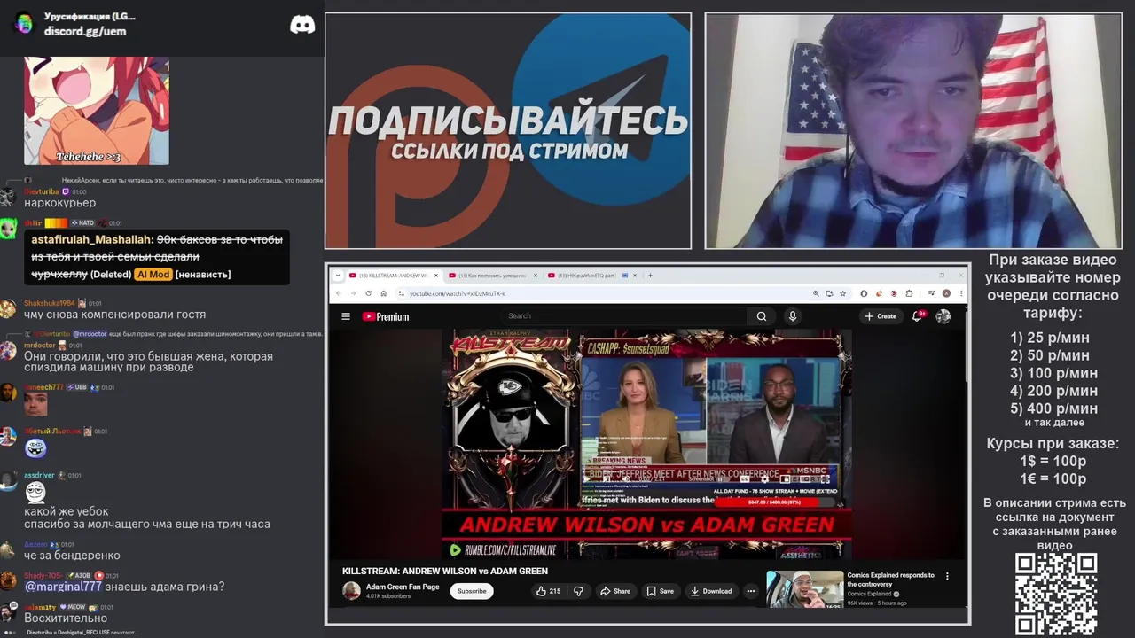The width and height of the screenshot is (1135, 638).
Task: Click the 'AI Mod' badge in chat
Action: click(153, 275)
